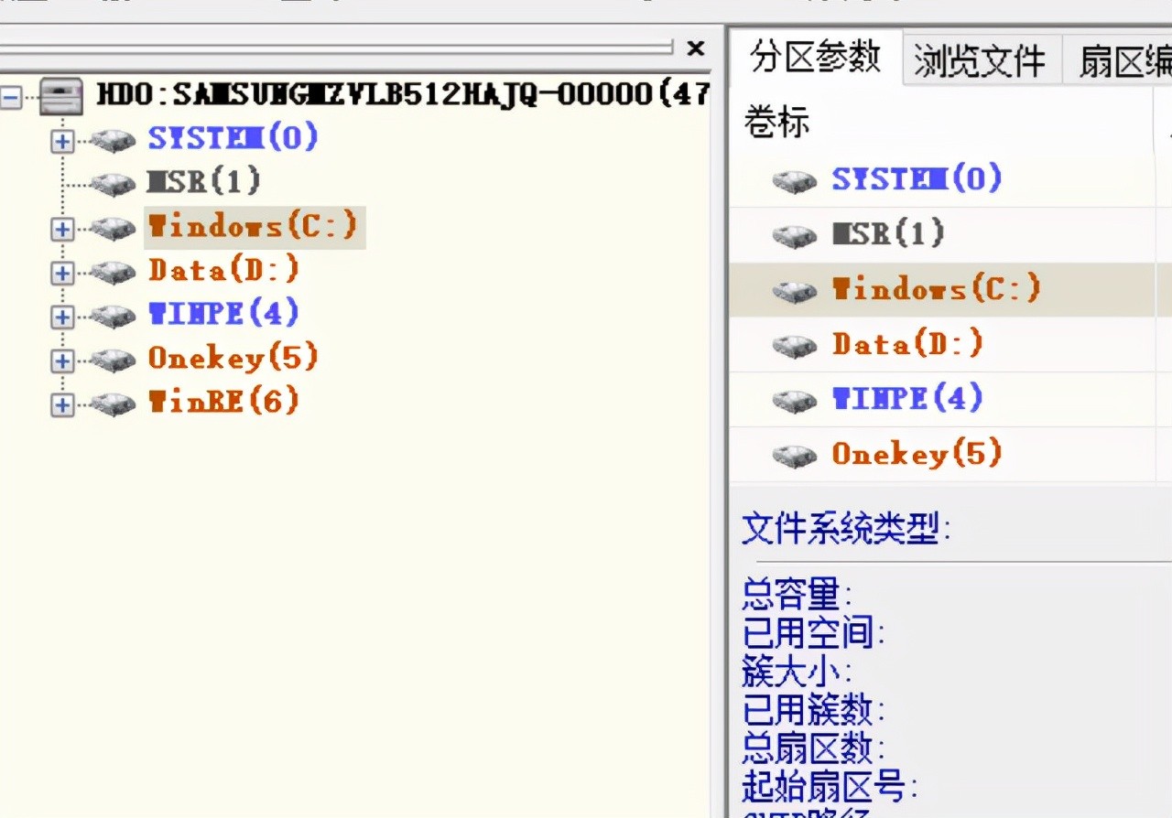
Task: Select the SYSTEM(0) row in partition list
Action: tap(916, 179)
